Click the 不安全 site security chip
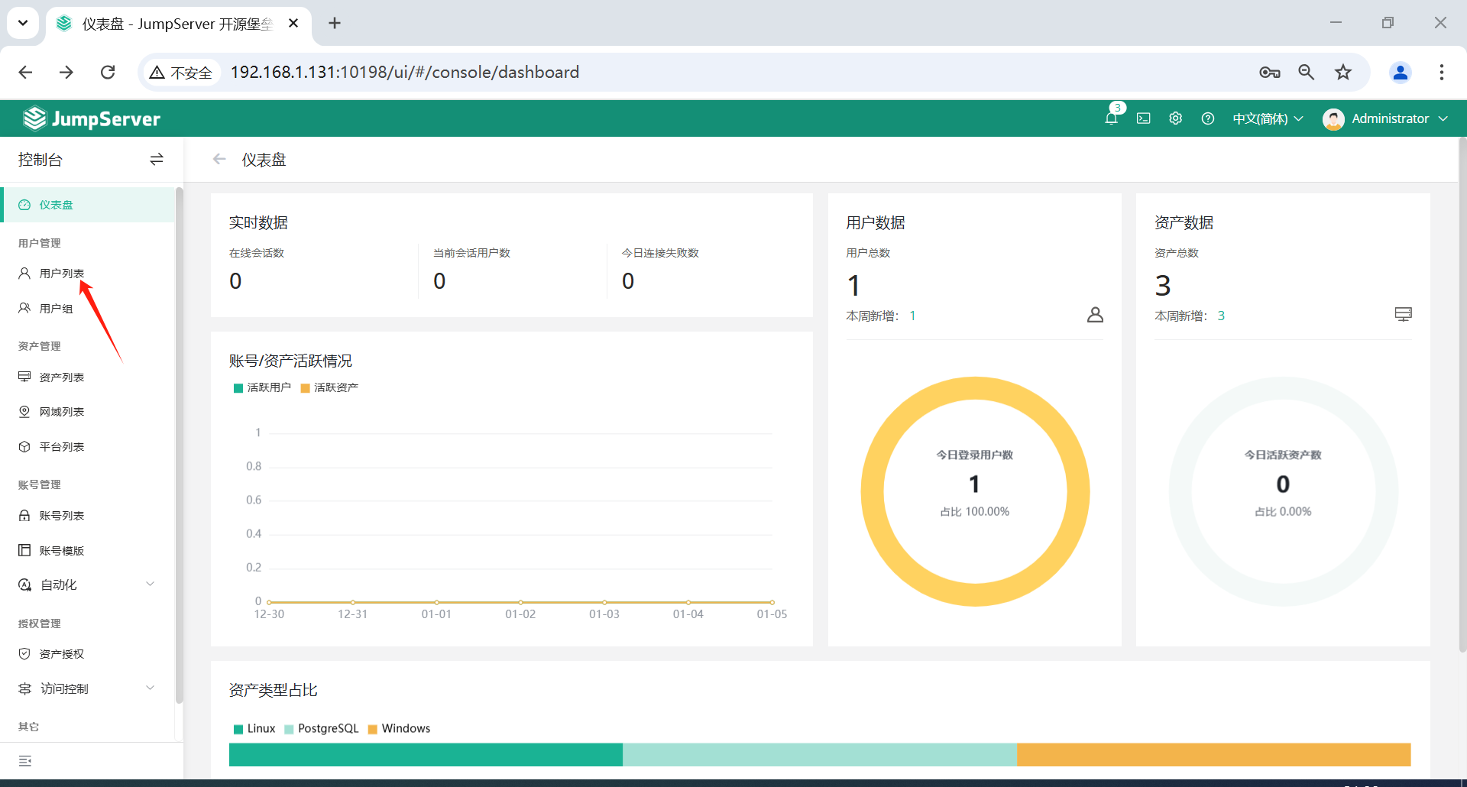This screenshot has height=787, width=1467. point(182,72)
